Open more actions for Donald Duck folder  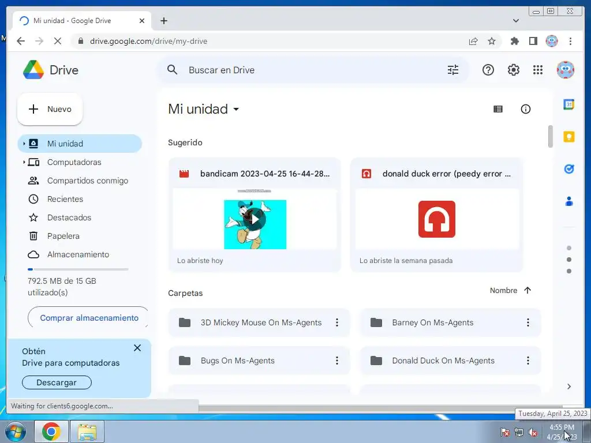[x=528, y=361]
